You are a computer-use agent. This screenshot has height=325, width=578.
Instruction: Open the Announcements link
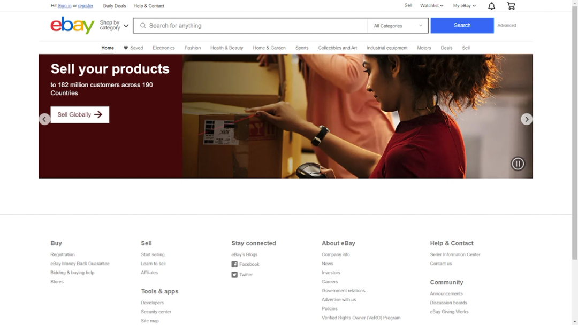(446, 293)
